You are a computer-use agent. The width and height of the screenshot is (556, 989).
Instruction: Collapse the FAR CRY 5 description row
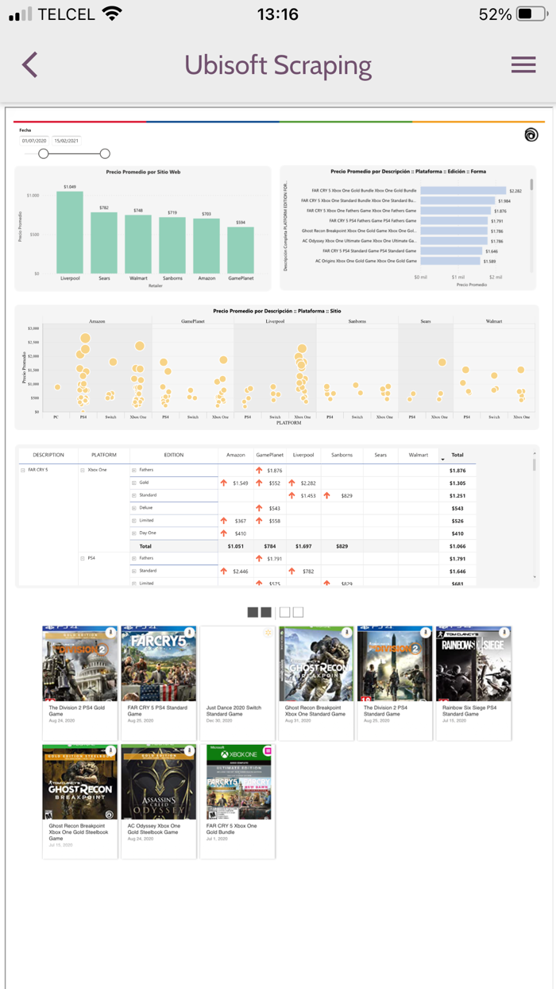(x=23, y=470)
